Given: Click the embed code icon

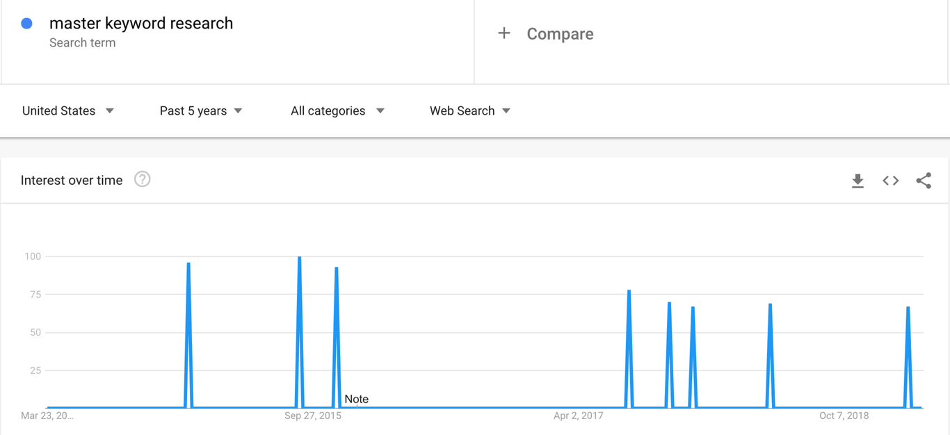Looking at the screenshot, I should click(x=891, y=181).
